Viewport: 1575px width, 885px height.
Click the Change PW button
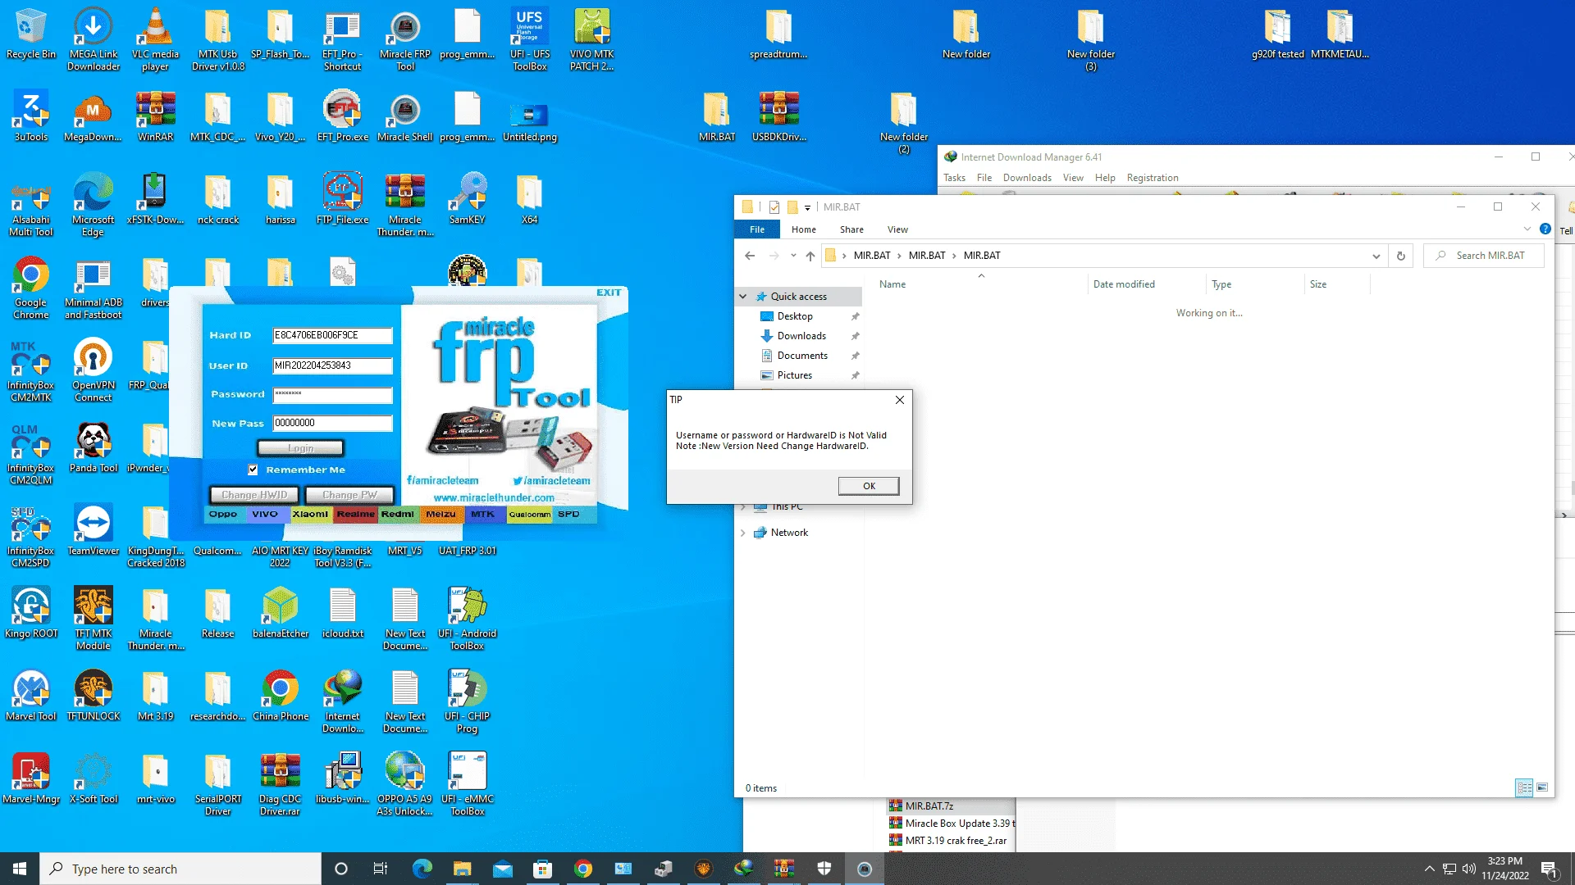click(x=349, y=495)
